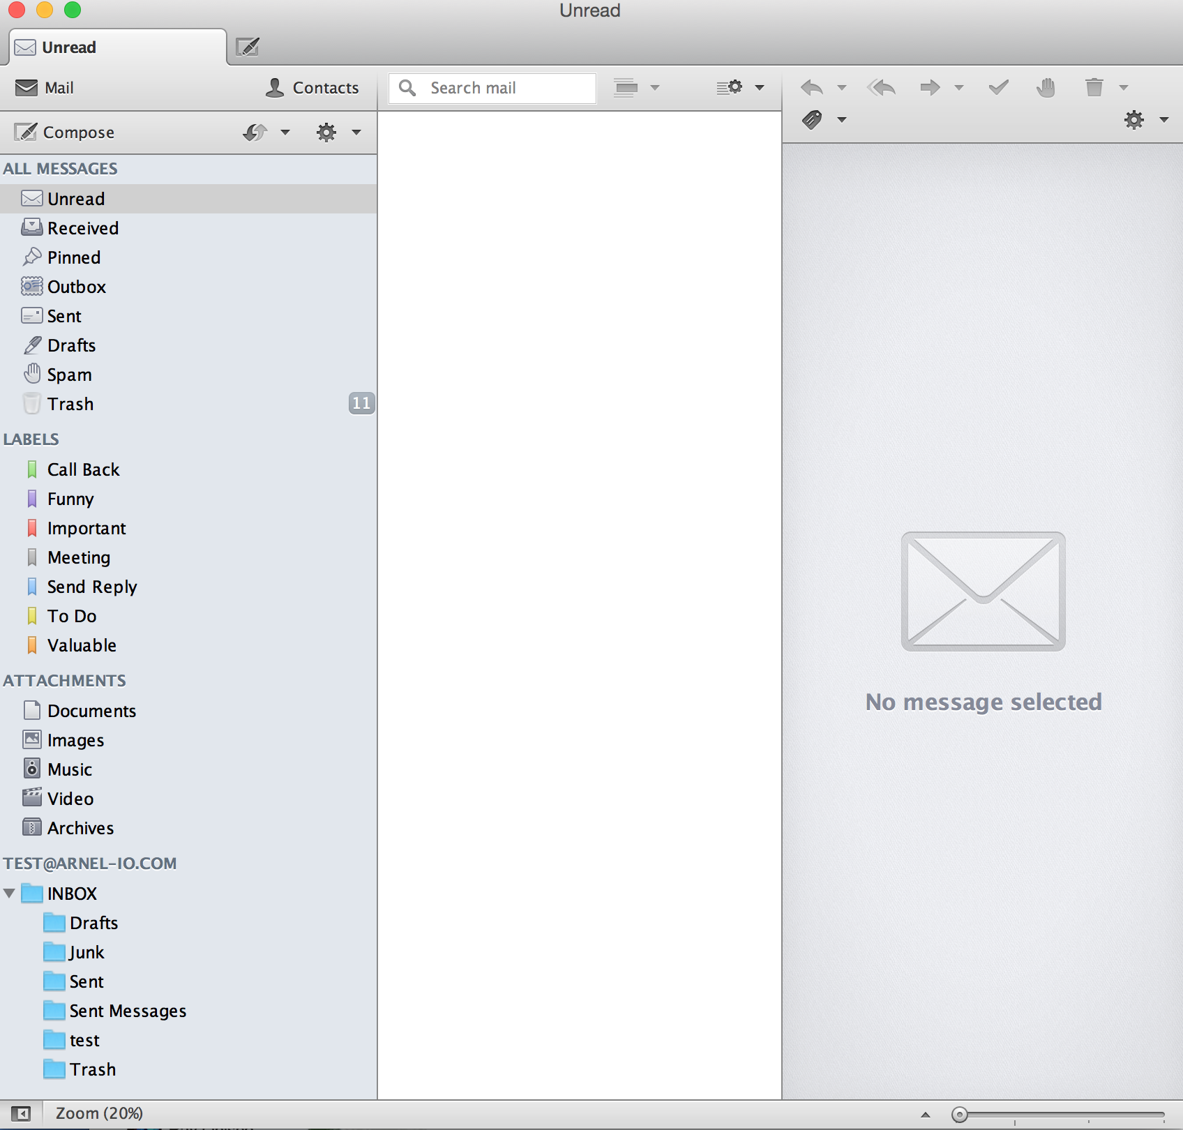Click the Compose button
This screenshot has width=1183, height=1130.
tap(64, 132)
